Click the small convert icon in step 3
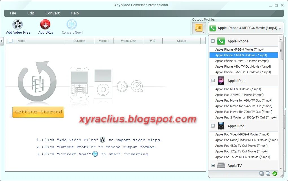This screenshot has height=181, width=288. click(x=95, y=154)
